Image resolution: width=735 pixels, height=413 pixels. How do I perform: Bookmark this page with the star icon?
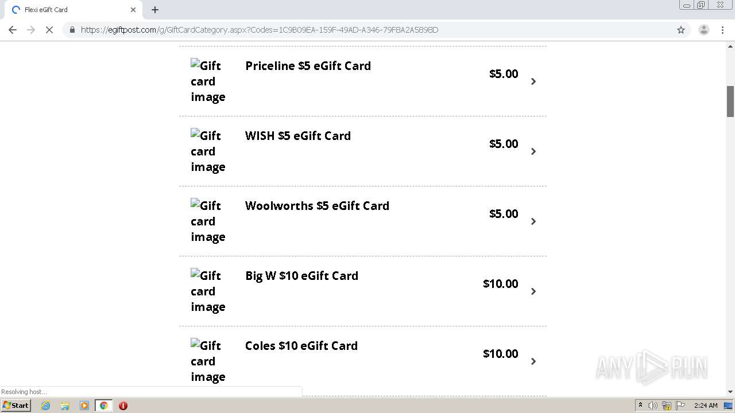coord(681,30)
